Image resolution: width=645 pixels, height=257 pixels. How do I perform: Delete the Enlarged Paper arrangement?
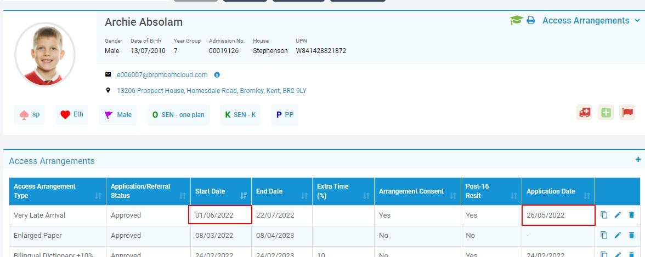point(631,235)
